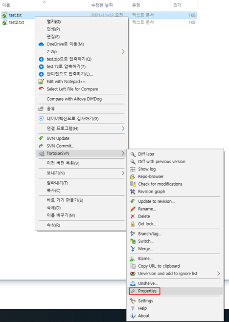The width and height of the screenshot is (229, 322).
Task: Expand the 보내기(N) submenu arrow
Action: pyautogui.click(x=123, y=173)
